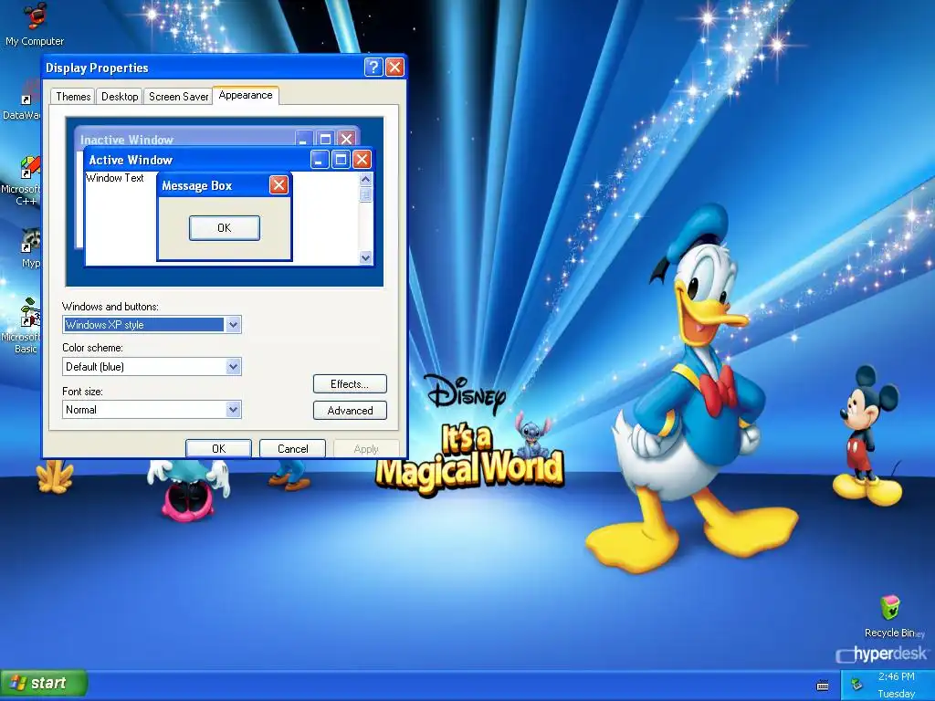
Task: Open the My Computer desktop icon
Action: [x=35, y=24]
